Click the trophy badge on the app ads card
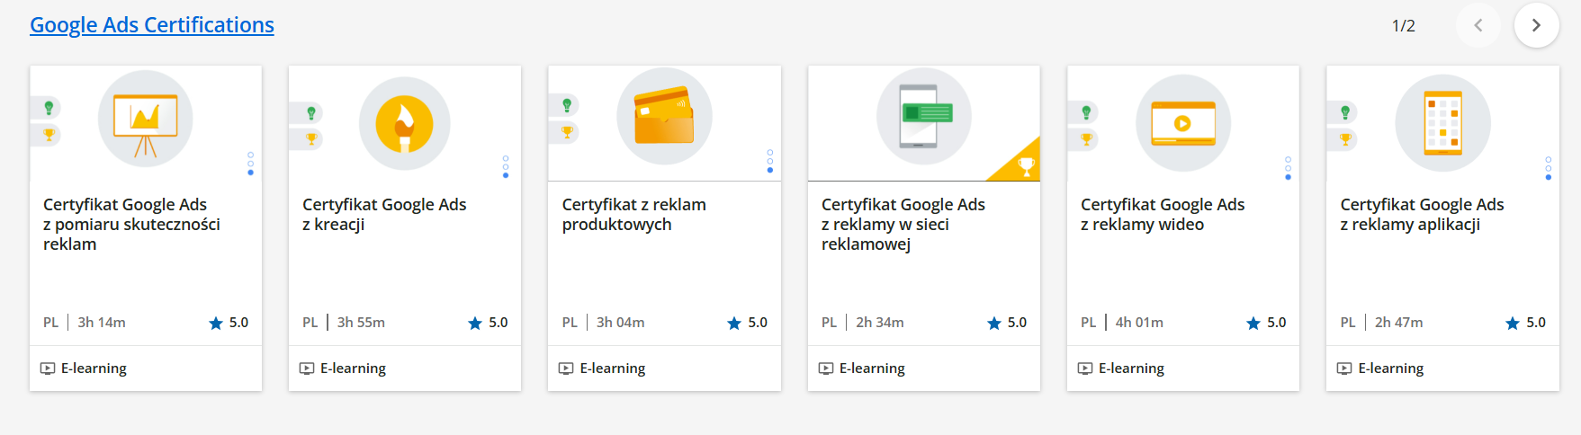Screen dimensions: 1581x435 [1345, 139]
